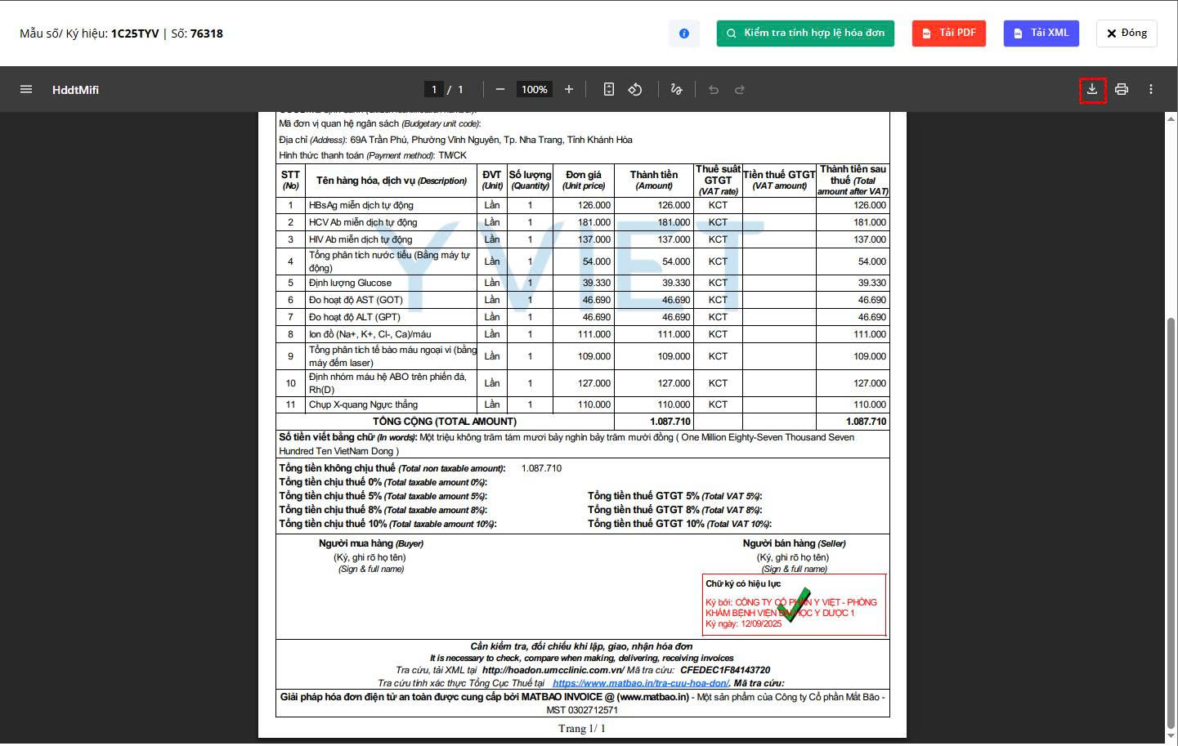This screenshot has width=1178, height=746.
Task: Print the invoice using the printer icon
Action: pyautogui.click(x=1122, y=90)
